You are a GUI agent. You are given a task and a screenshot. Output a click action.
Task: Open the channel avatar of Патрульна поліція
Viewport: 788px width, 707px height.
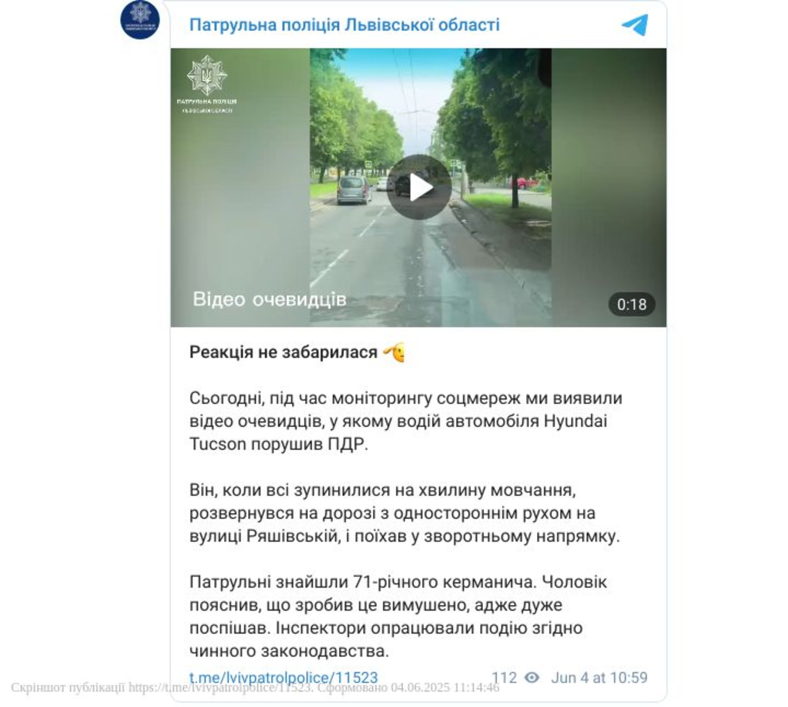140,19
